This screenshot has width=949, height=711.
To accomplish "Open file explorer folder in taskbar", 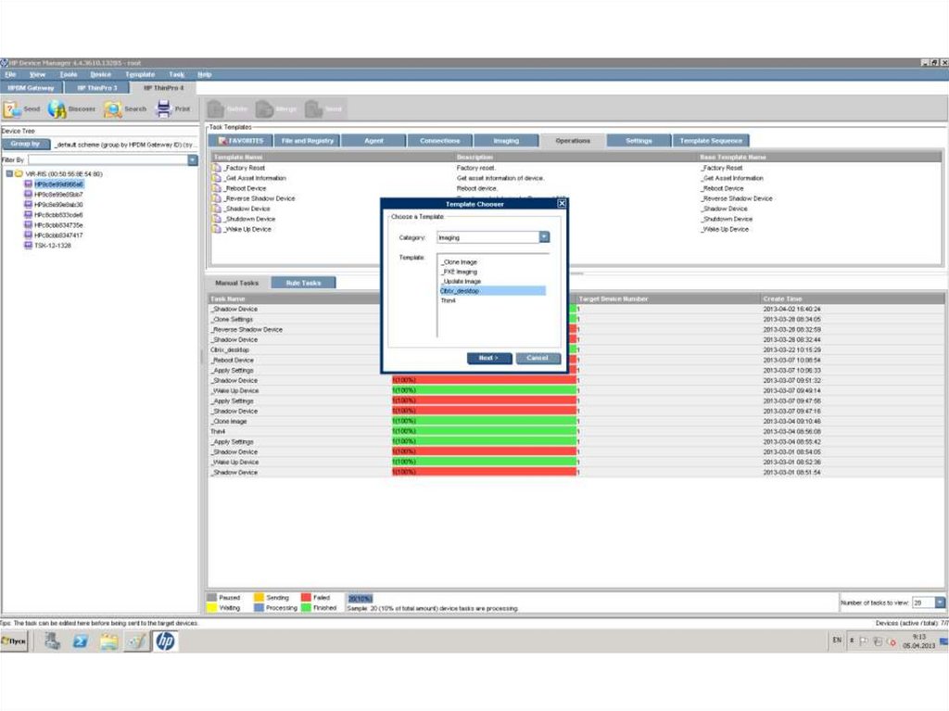I will pyautogui.click(x=109, y=641).
